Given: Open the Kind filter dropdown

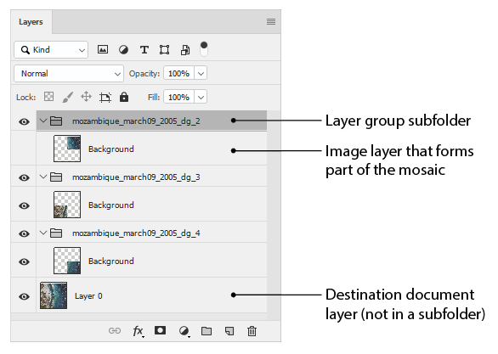Looking at the screenshot, I should (51, 50).
